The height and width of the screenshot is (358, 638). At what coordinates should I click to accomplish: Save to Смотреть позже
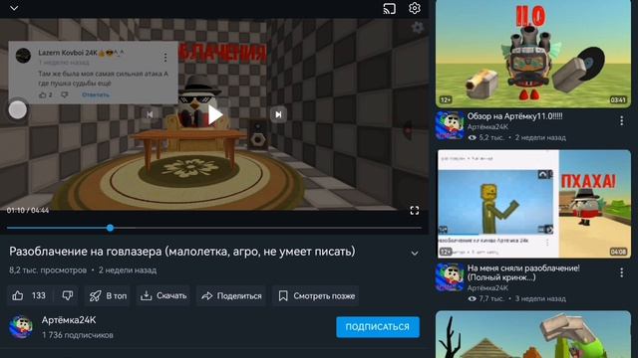coord(316,296)
